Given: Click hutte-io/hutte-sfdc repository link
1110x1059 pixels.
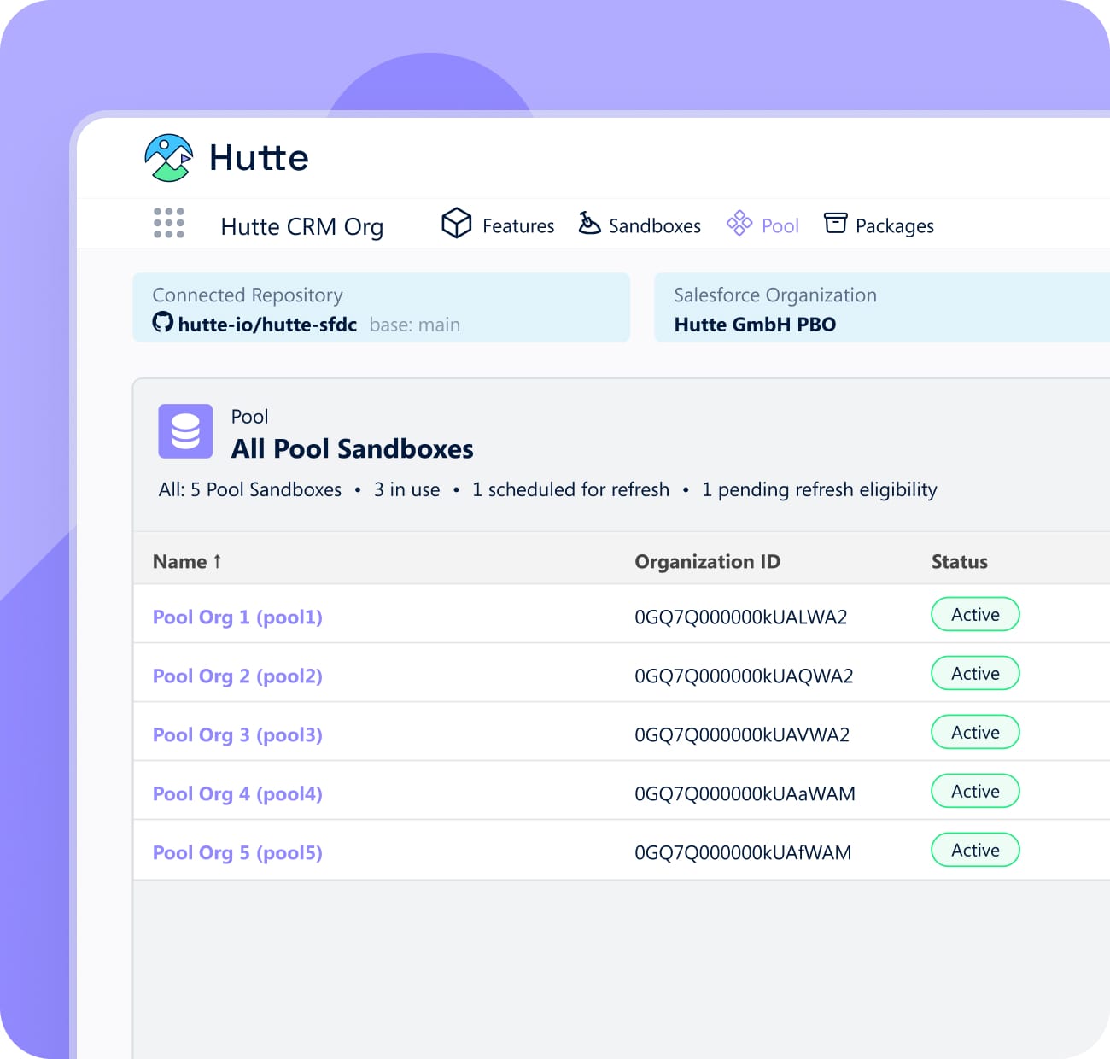Looking at the screenshot, I should [x=267, y=325].
